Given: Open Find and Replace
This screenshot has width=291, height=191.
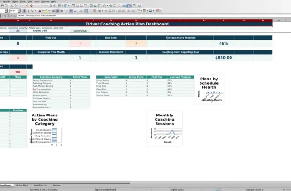Looking at the screenshot, I should pyautogui.click(x=50, y=6).
